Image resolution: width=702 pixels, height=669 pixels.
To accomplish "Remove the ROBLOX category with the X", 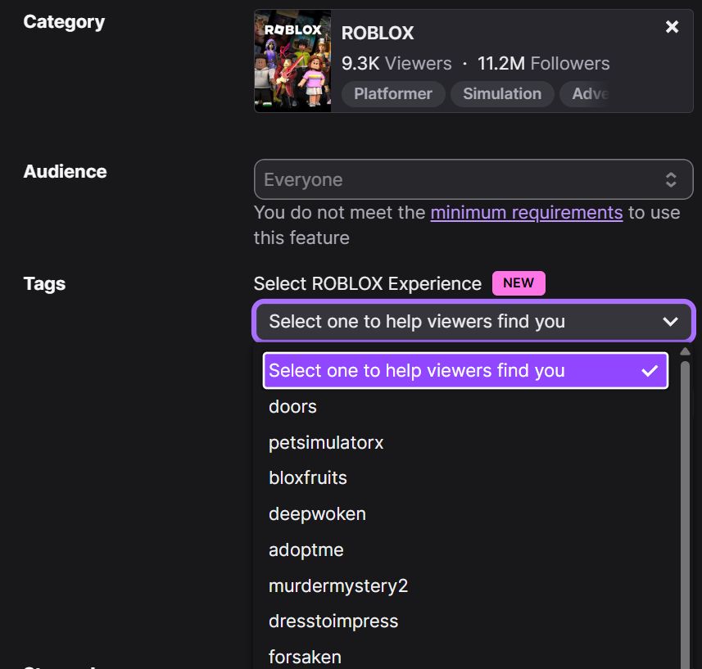I will [672, 26].
